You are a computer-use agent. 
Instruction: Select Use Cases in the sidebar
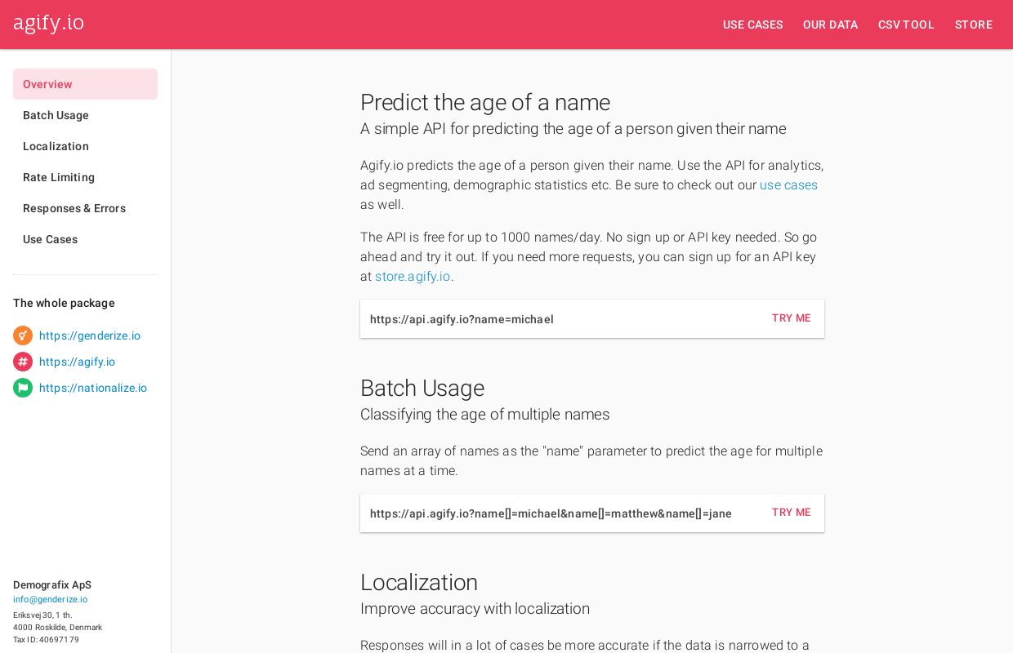[x=85, y=239]
